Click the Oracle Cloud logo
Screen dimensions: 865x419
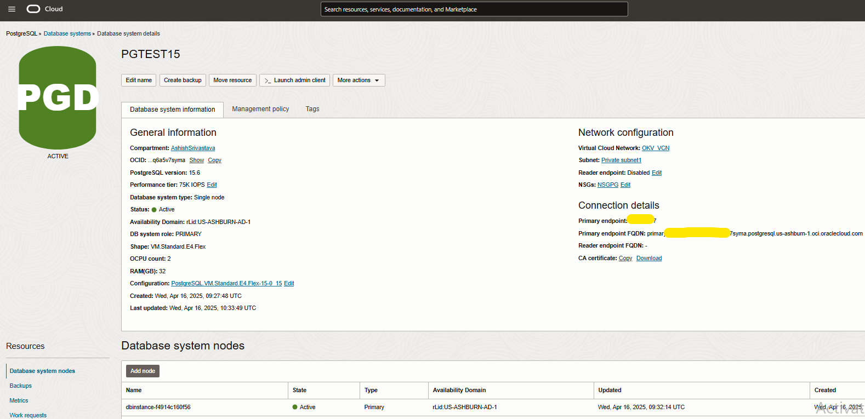point(44,9)
